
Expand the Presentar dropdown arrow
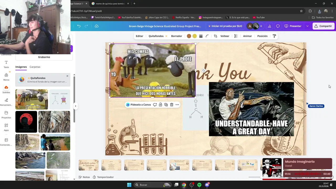coord(307,26)
